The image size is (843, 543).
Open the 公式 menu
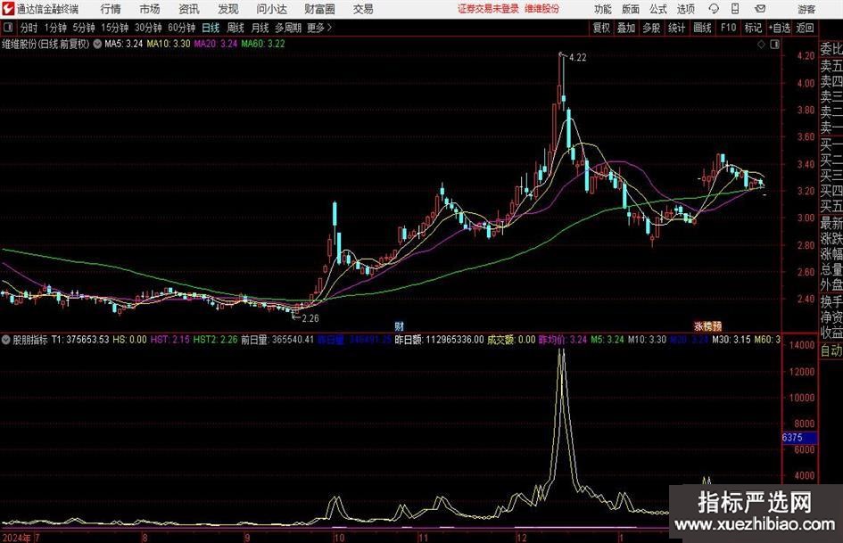click(658, 9)
